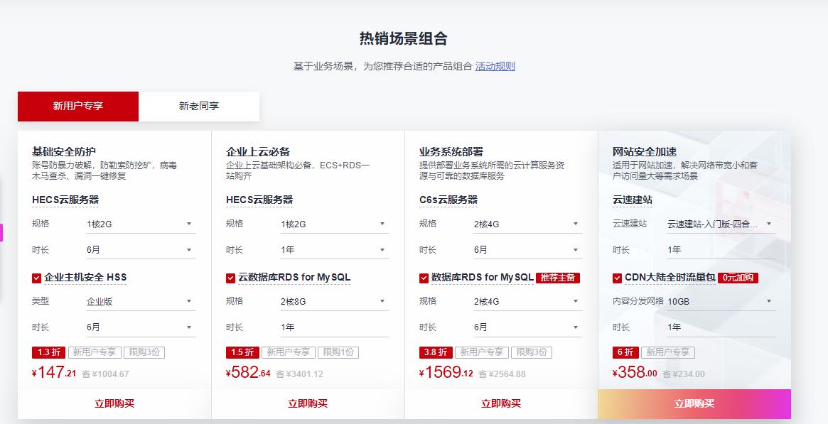
Task: Open C6s 规格 2核4G dropdown
Action: pyautogui.click(x=527, y=224)
